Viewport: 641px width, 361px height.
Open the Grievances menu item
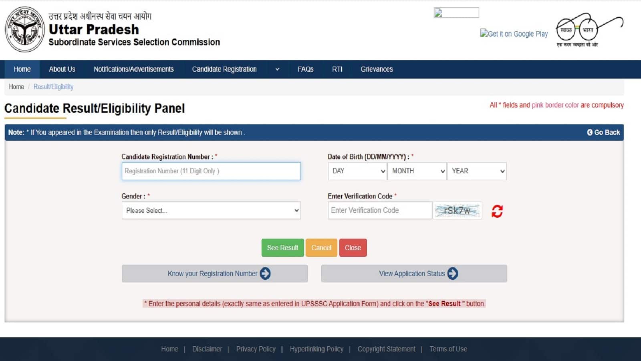(x=377, y=69)
